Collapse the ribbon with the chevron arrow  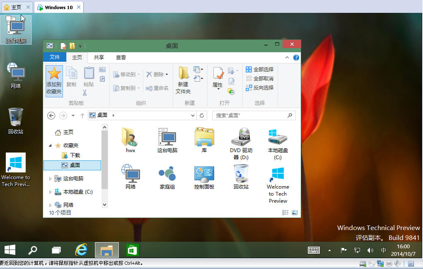[x=287, y=58]
